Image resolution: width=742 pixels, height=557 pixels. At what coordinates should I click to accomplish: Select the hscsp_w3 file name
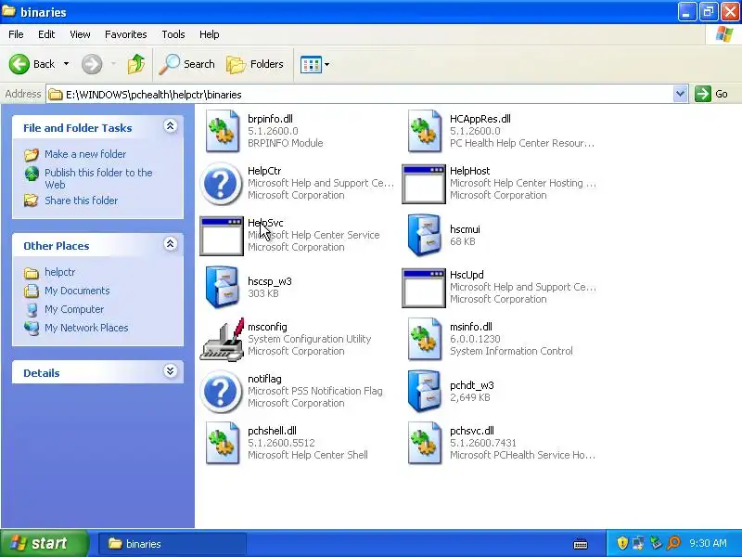point(270,281)
